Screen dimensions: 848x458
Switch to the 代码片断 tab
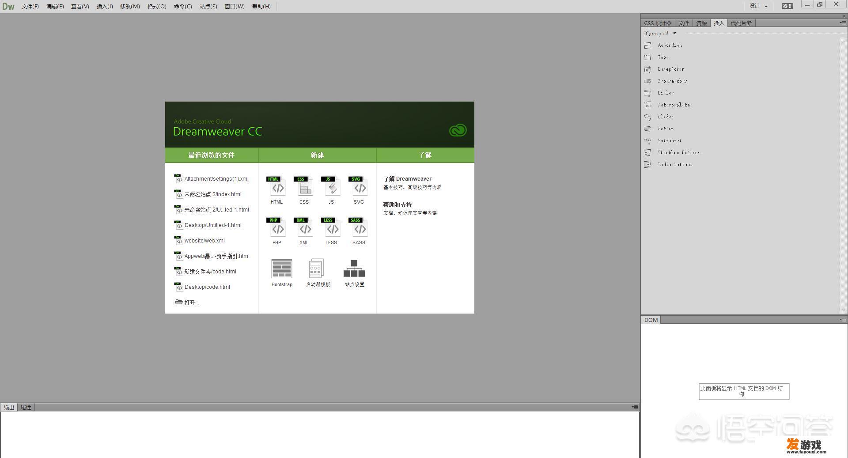tap(741, 23)
